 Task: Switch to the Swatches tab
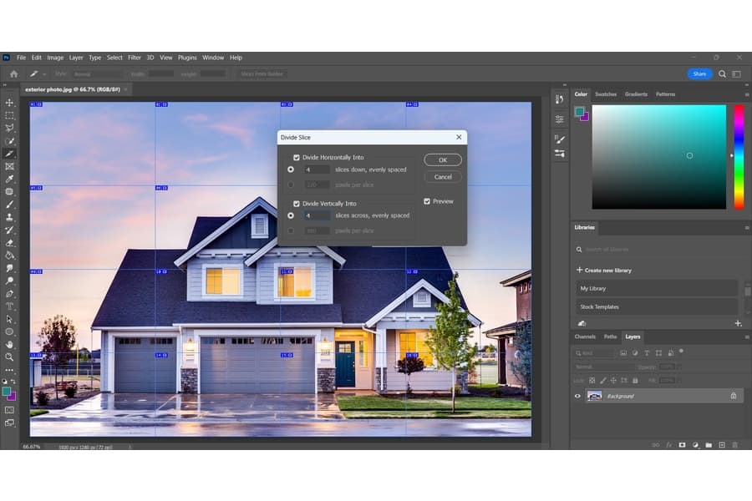point(606,94)
